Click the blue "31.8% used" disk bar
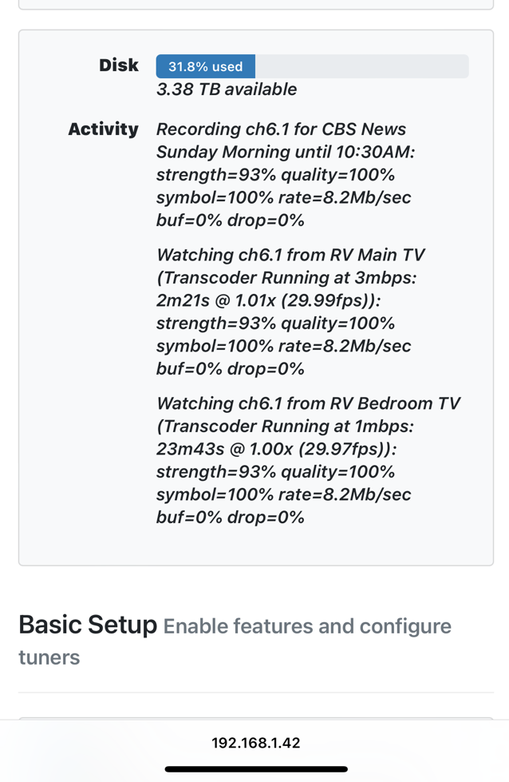Viewport: 509px width, 782px height. [x=205, y=66]
